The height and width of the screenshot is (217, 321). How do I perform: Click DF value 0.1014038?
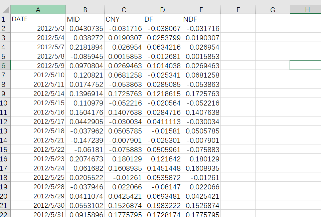(x=162, y=65)
